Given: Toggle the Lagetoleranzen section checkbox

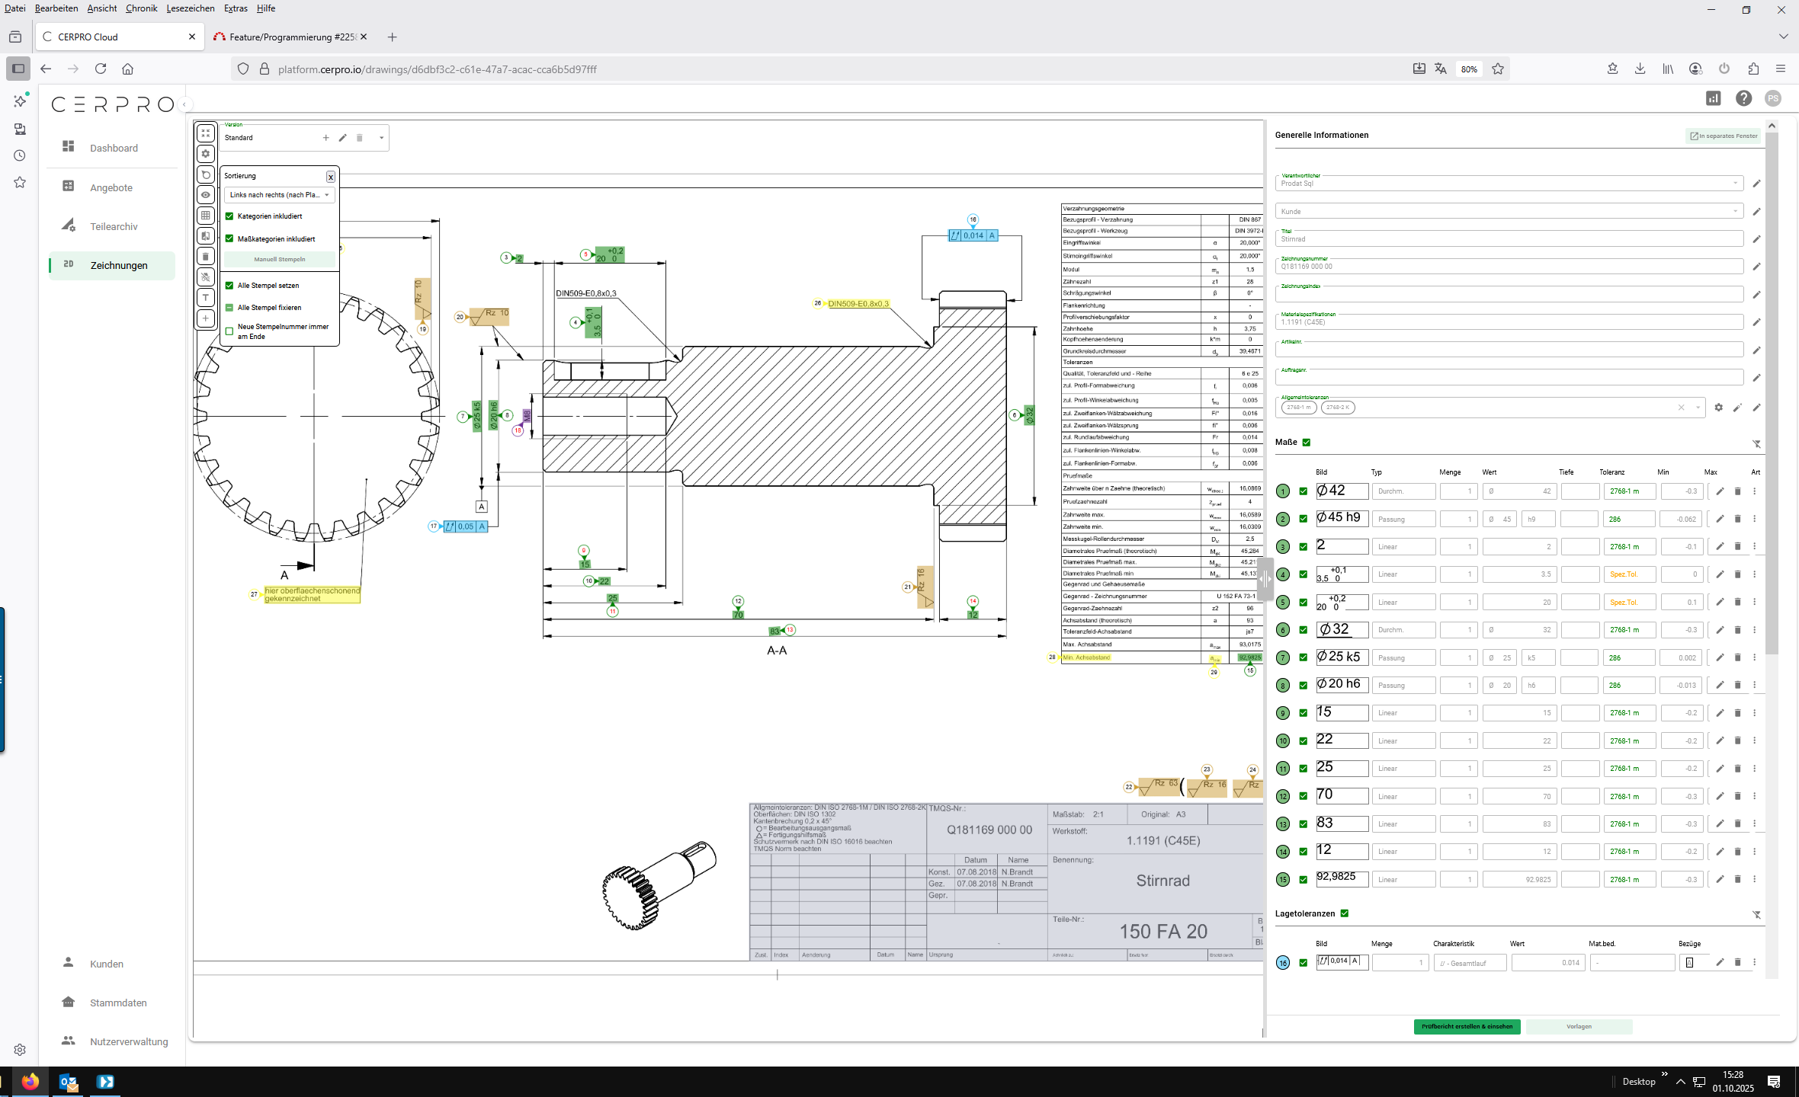Looking at the screenshot, I should coord(1345,913).
